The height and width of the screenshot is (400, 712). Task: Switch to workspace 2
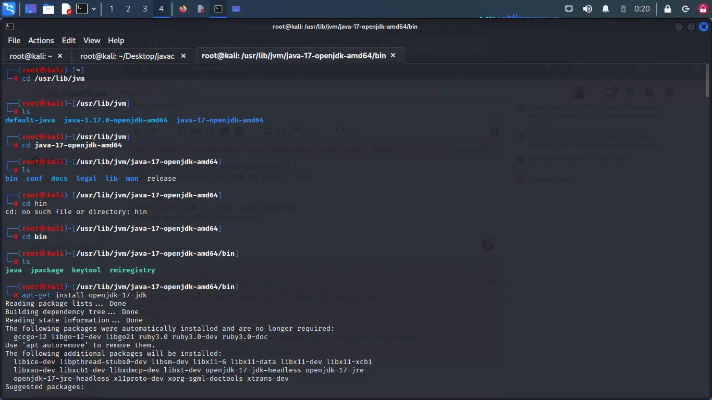pos(128,9)
